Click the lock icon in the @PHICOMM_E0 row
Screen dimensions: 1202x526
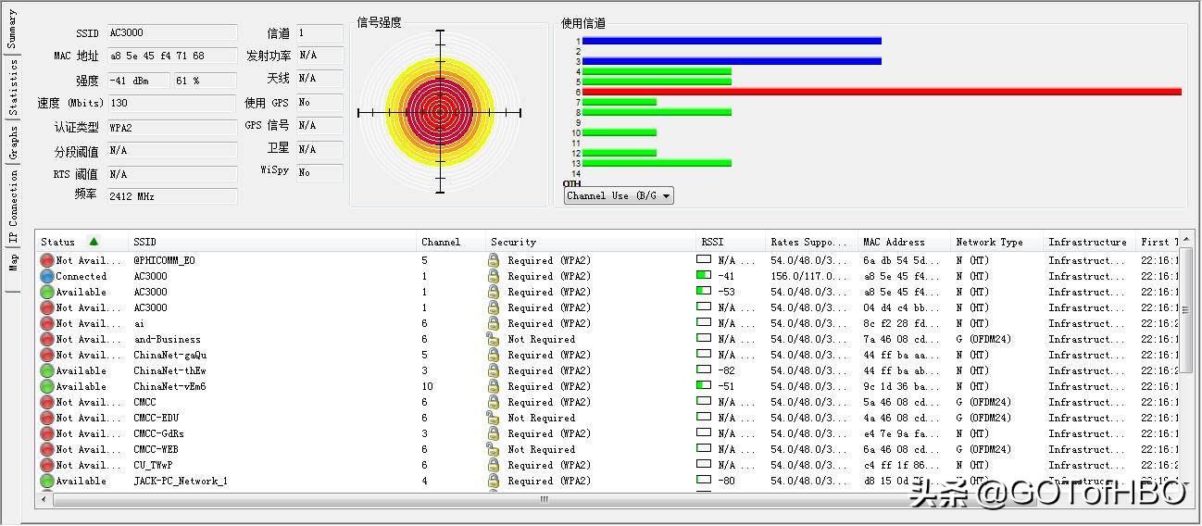pos(494,260)
